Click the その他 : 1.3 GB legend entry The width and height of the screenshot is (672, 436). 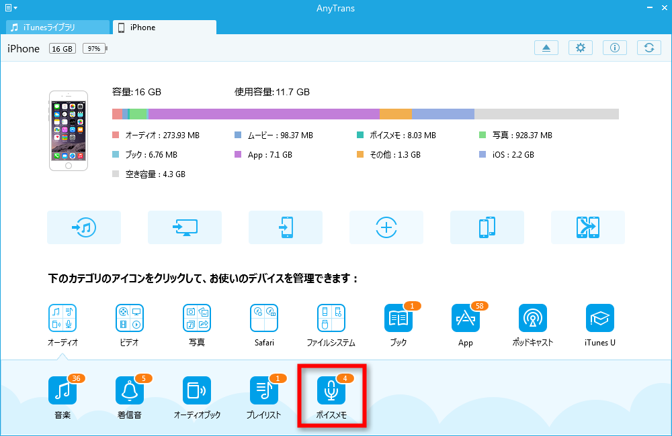(388, 154)
